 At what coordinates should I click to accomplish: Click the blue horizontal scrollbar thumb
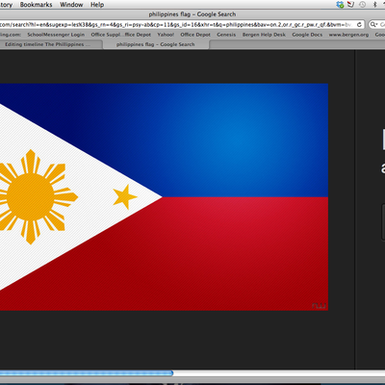pos(87,373)
